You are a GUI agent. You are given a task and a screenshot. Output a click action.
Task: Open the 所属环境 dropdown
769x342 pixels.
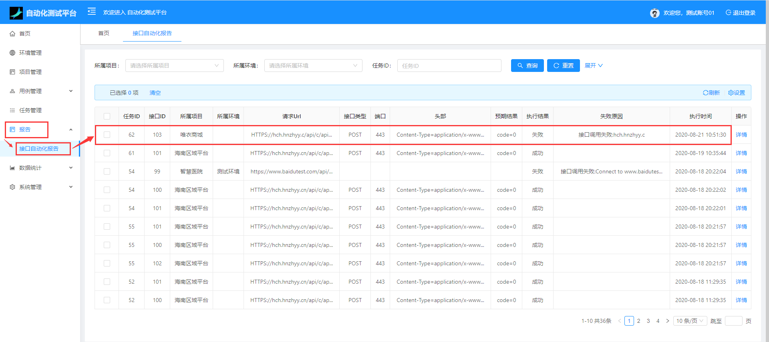[x=313, y=66]
